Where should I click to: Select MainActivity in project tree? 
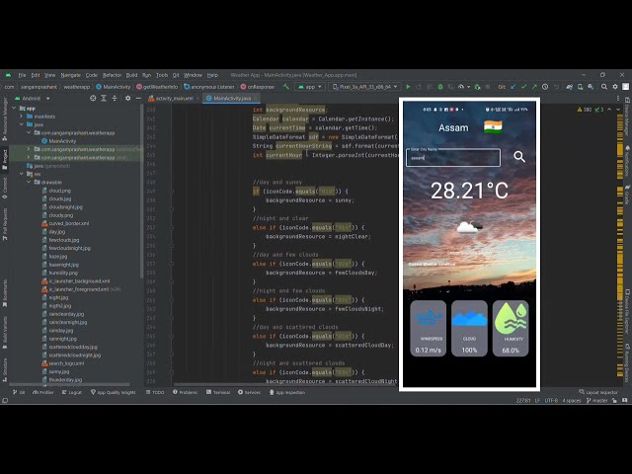tap(59, 141)
